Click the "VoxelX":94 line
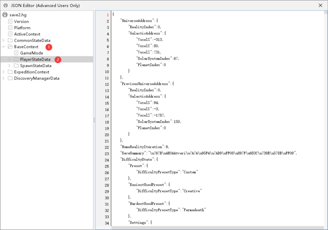Image resolution: width=328 pixels, height=230 pixels. [x=148, y=103]
